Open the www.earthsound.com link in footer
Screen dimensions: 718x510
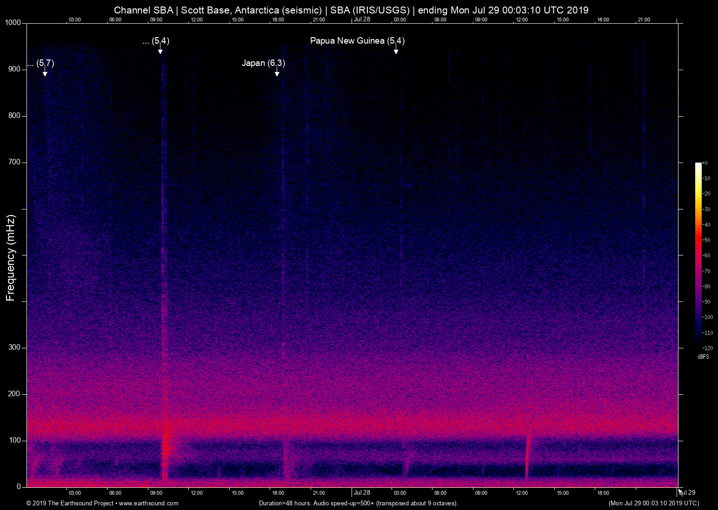point(148,503)
